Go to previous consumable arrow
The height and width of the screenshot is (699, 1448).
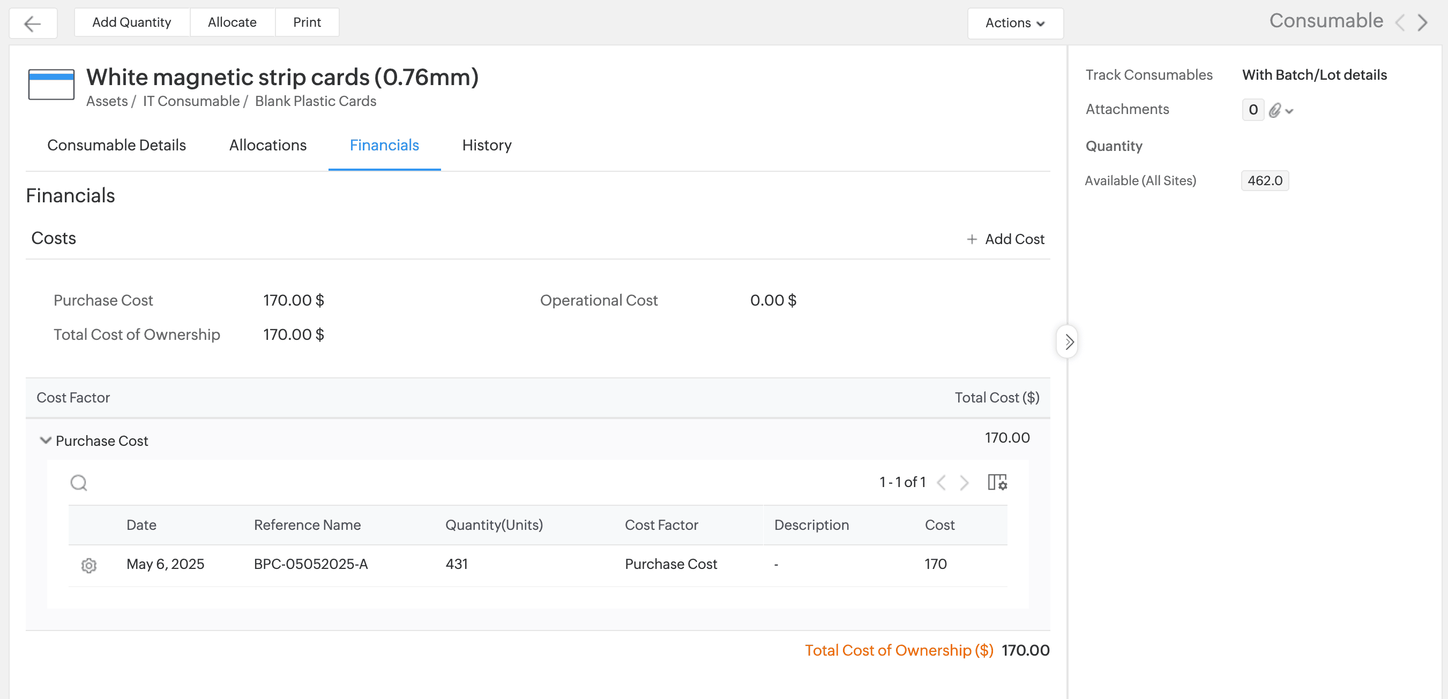pos(1400,22)
